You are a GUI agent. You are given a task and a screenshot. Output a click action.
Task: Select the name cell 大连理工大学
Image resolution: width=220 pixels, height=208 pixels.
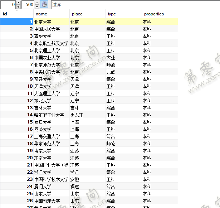pyautogui.click(x=52, y=93)
